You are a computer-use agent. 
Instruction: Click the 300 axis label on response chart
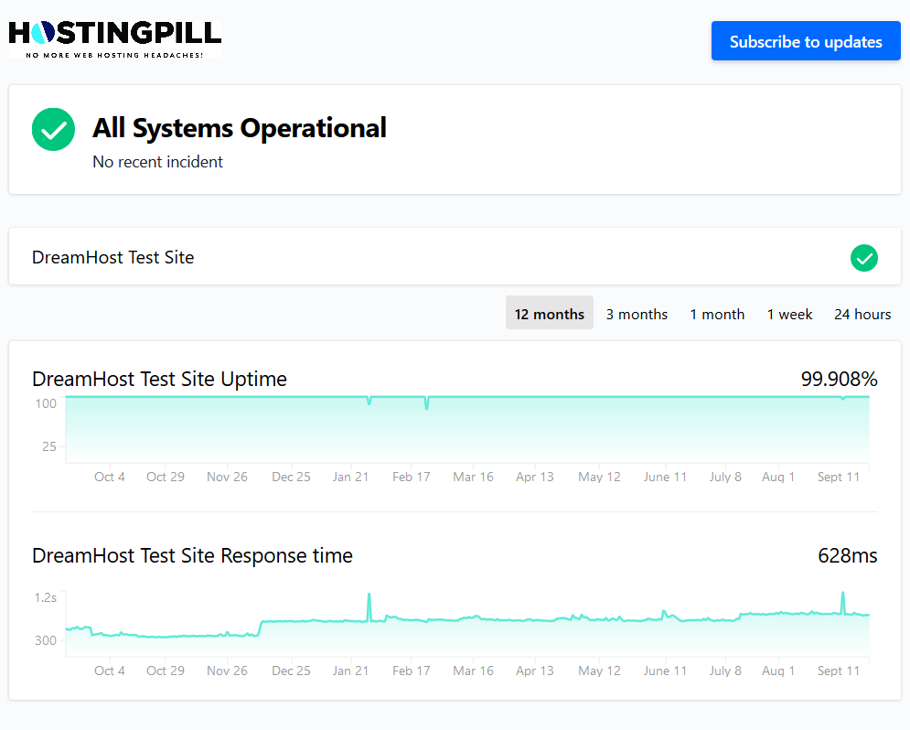45,640
